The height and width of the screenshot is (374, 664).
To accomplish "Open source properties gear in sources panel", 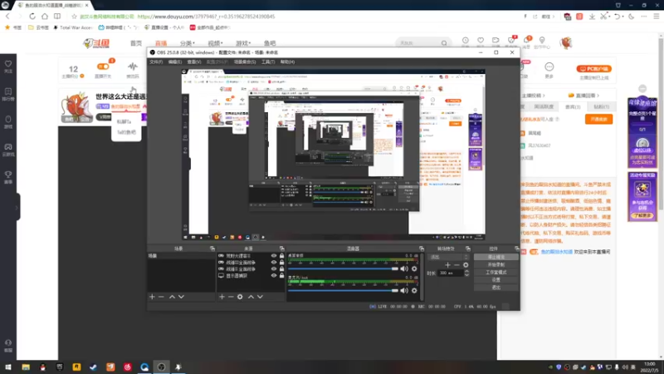I will click(240, 297).
